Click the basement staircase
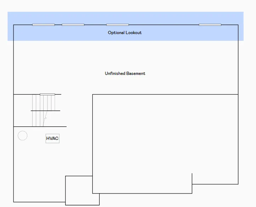 point(44,110)
